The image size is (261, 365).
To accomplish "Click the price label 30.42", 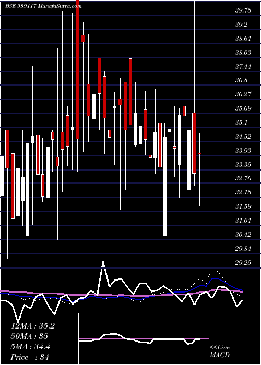I will click(243, 235).
